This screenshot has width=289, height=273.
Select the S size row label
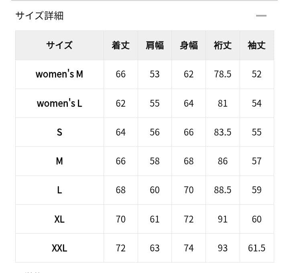[x=59, y=132]
